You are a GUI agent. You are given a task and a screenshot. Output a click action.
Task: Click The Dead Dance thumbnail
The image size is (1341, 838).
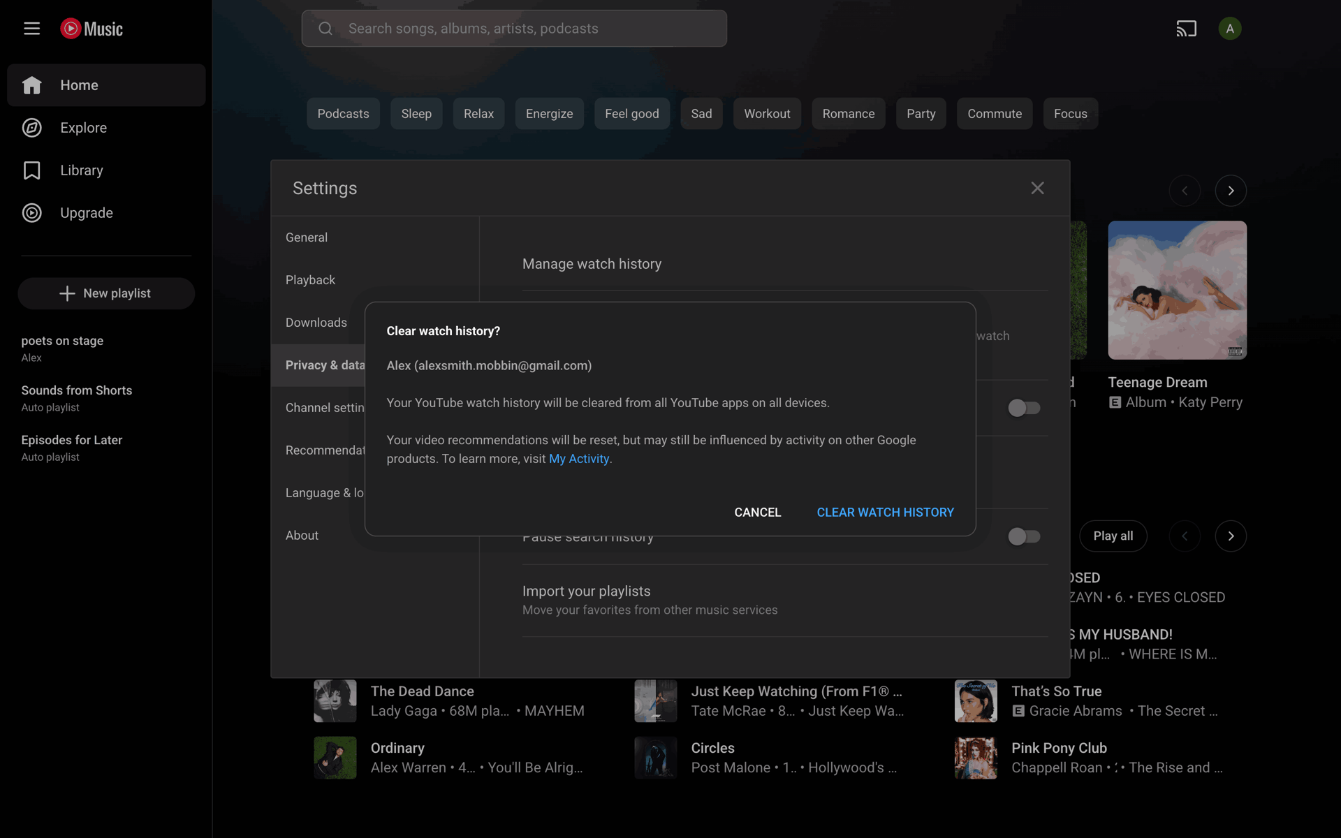[x=335, y=700]
